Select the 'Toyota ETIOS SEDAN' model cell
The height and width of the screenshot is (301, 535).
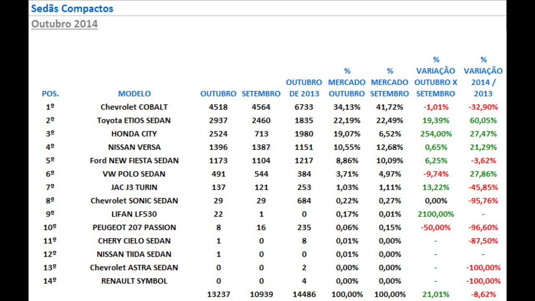point(134,120)
